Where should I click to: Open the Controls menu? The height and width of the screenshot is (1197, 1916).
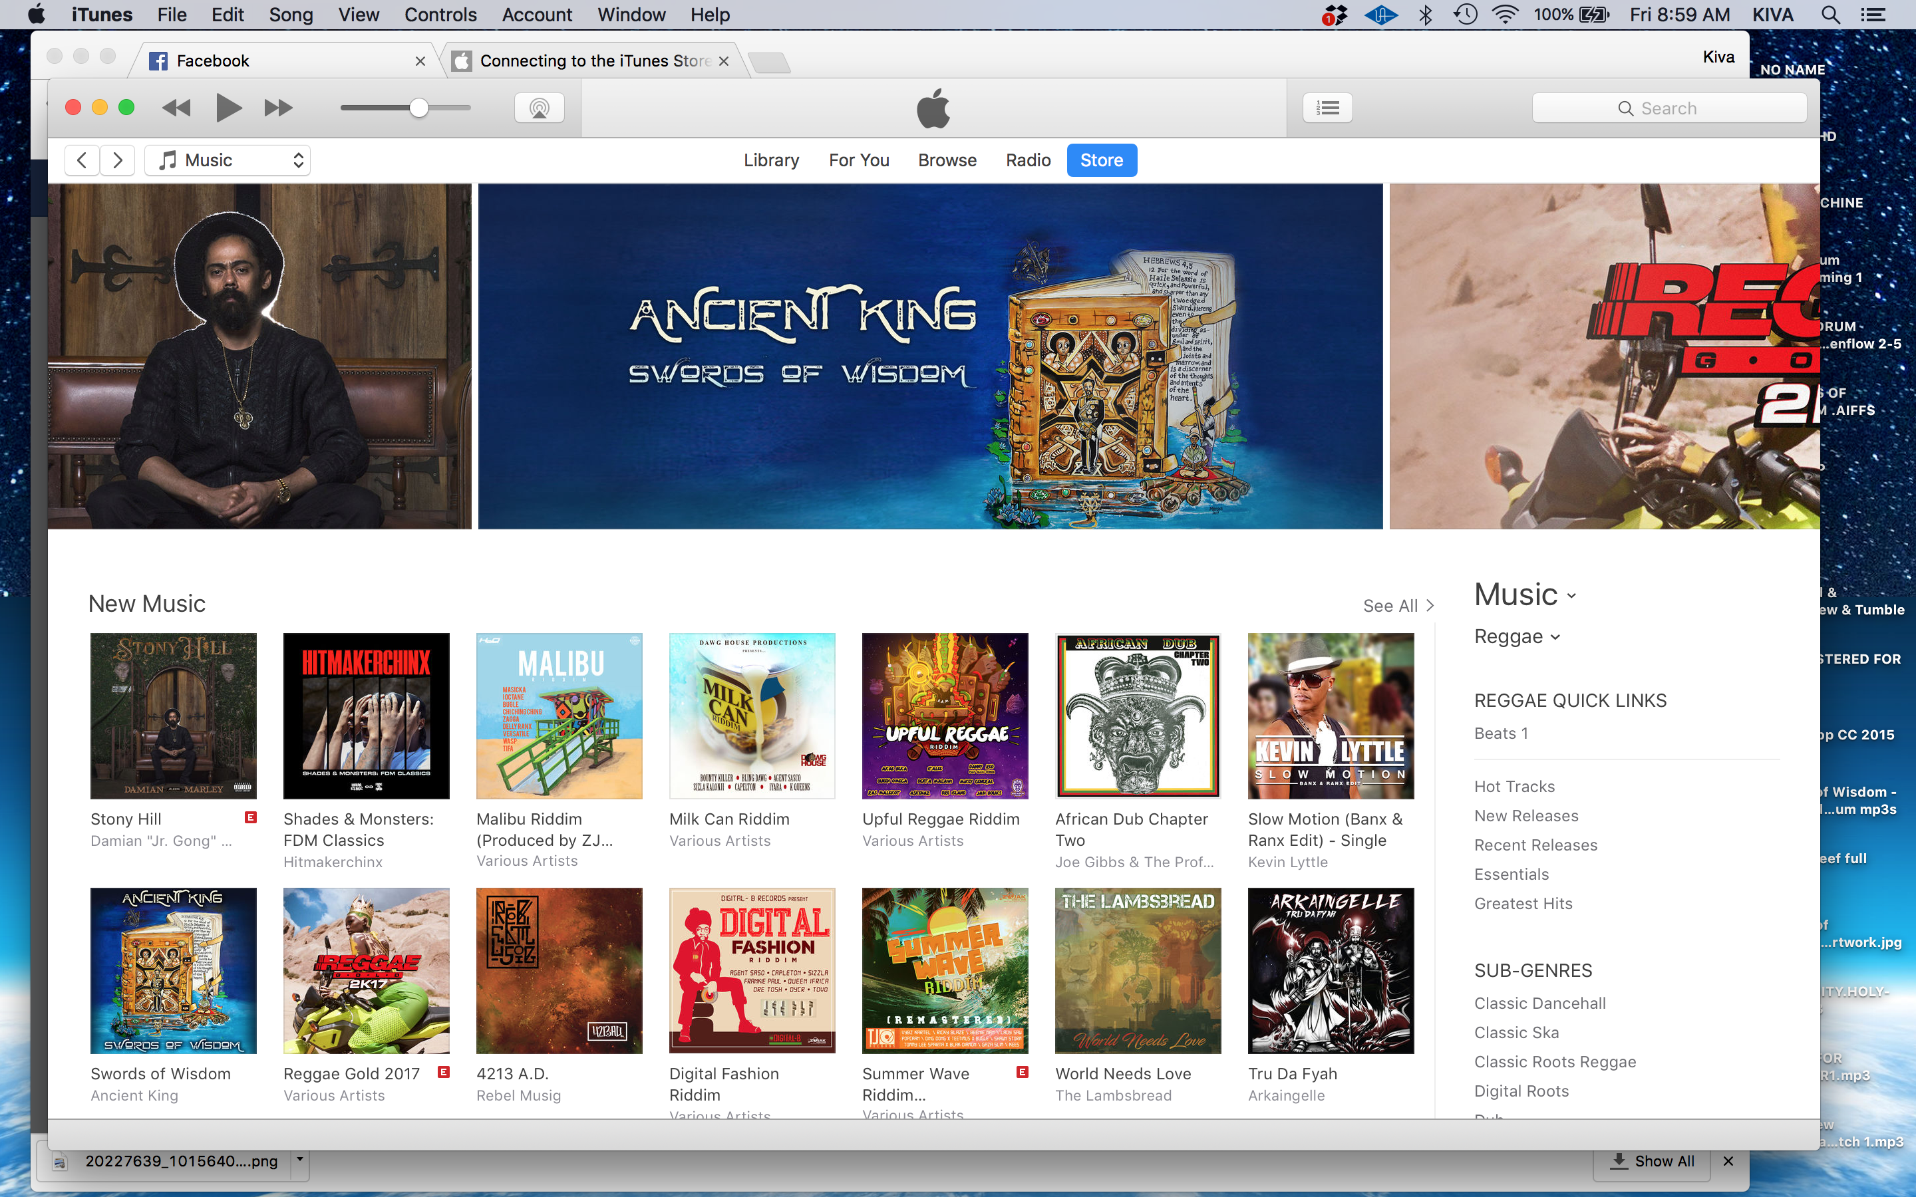click(440, 15)
